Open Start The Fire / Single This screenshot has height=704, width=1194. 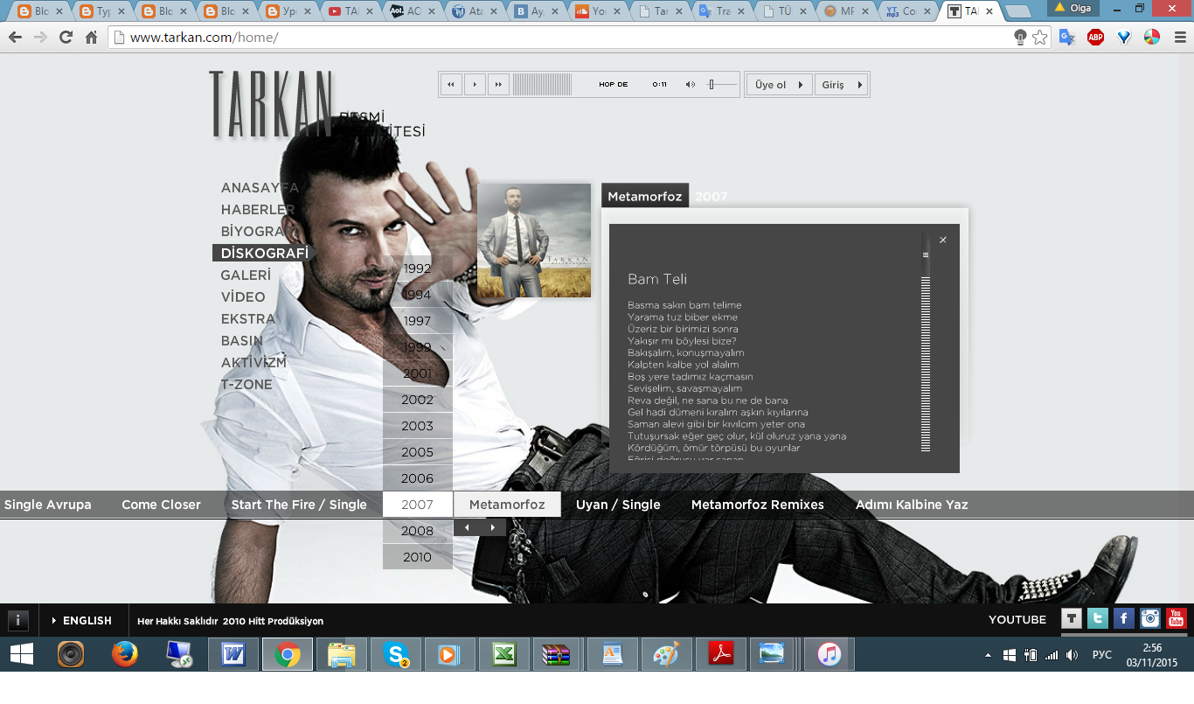tap(299, 505)
